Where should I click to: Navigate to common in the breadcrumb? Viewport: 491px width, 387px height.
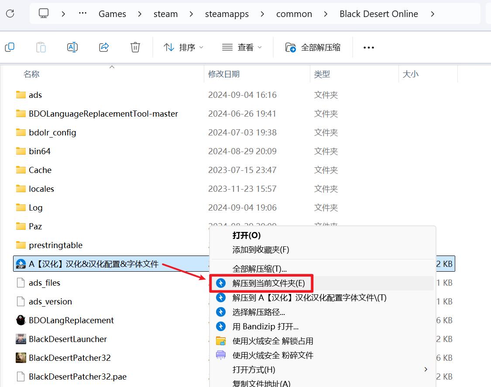click(x=294, y=14)
